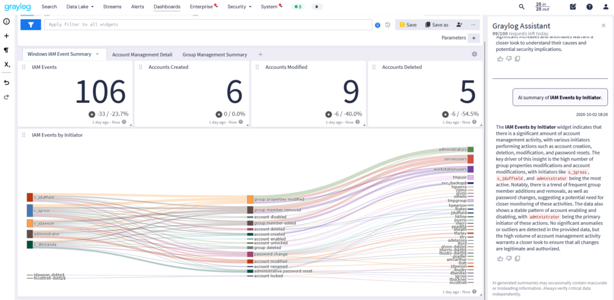
Task: Thumbs up the IAM Events by Initiator summary
Action: click(x=500, y=259)
